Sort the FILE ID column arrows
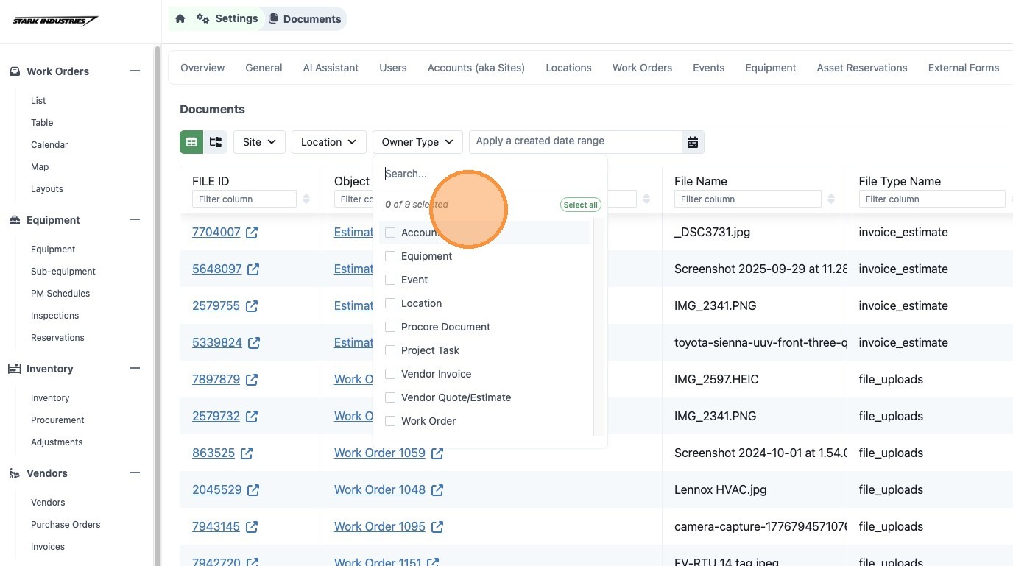 point(306,199)
